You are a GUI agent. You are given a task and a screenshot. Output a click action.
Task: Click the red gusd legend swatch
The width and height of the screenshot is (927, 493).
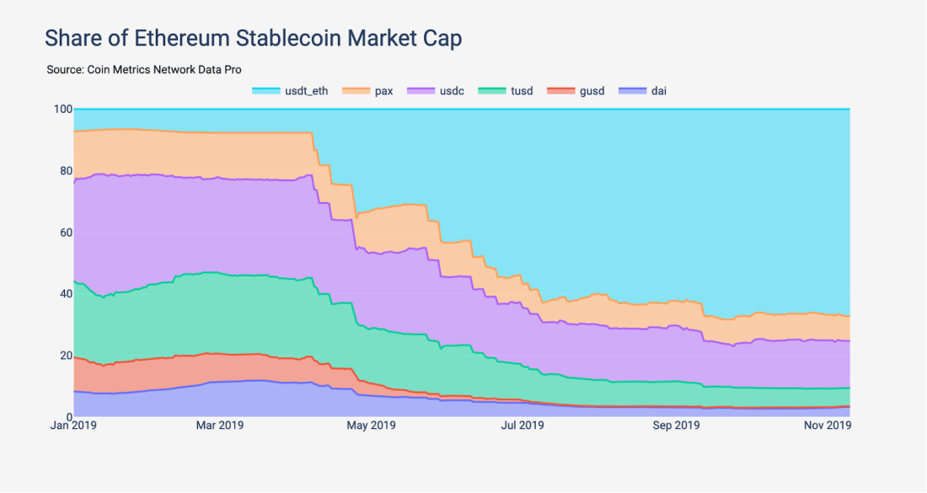pos(560,91)
